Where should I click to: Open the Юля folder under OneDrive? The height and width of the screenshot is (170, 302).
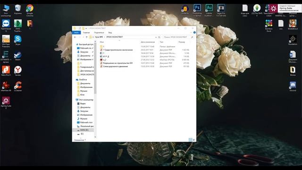[x=82, y=95]
